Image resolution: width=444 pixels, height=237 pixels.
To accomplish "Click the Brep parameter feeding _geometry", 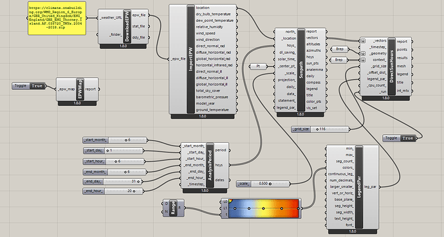I will [x=340, y=49].
